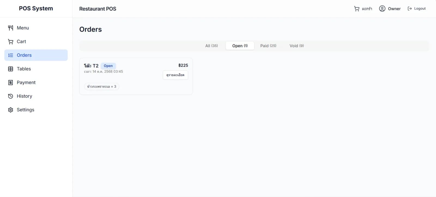
Task: Open details button for table T2 order
Action: coord(175,75)
